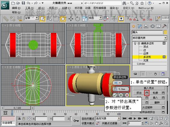Toggle the Window/Crossing selection mode
Image resolution: width=170 pixels, height=127 pixels.
(x=63, y=19)
